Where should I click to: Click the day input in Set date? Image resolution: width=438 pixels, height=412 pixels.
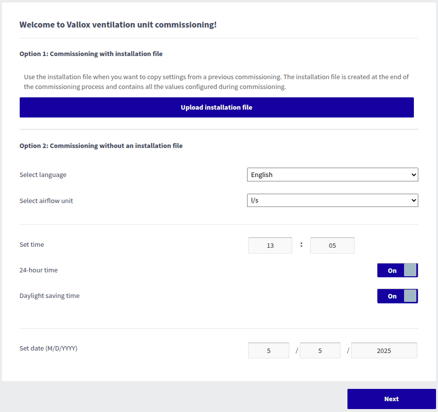pos(320,351)
